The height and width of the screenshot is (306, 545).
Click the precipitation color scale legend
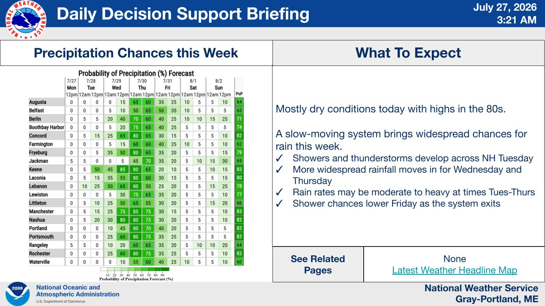click(x=135, y=271)
